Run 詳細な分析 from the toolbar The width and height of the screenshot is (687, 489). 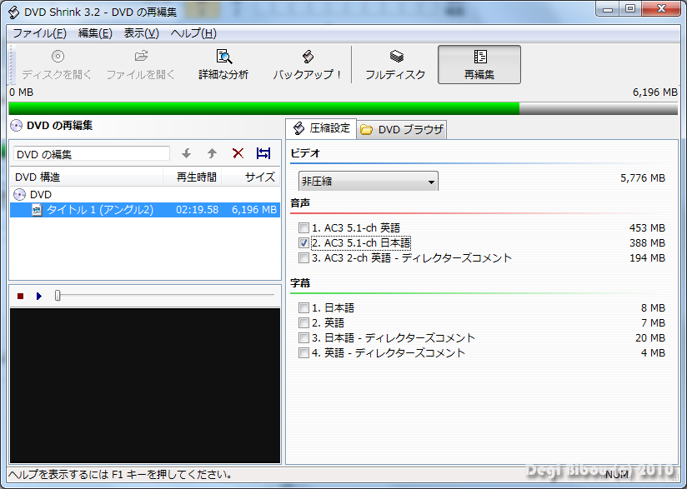(223, 65)
